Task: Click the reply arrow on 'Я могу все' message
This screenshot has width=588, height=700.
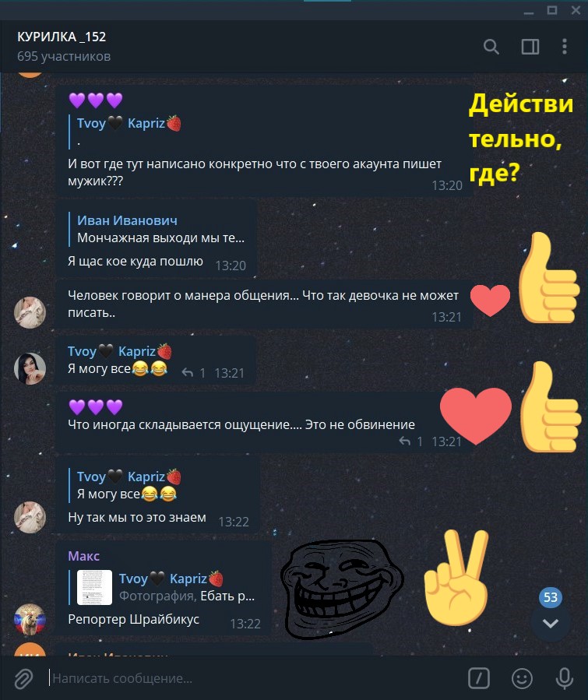Action: click(x=188, y=372)
